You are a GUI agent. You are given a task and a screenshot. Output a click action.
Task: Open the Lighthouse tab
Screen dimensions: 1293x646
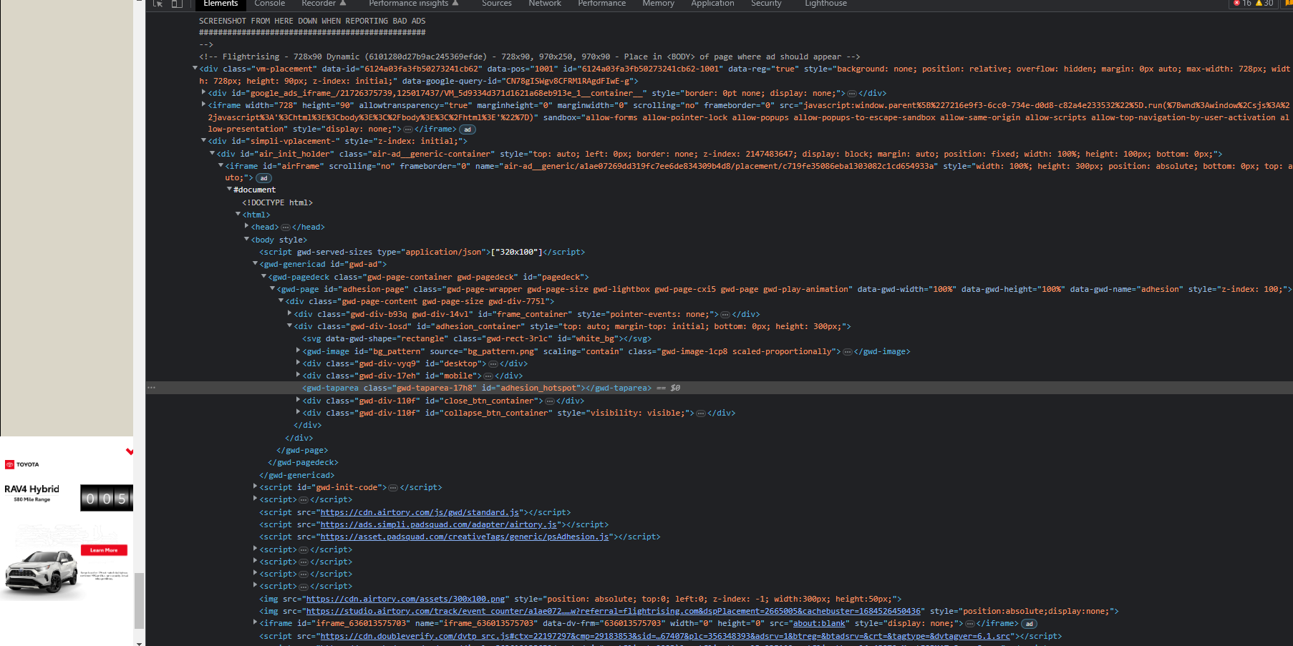coord(825,4)
